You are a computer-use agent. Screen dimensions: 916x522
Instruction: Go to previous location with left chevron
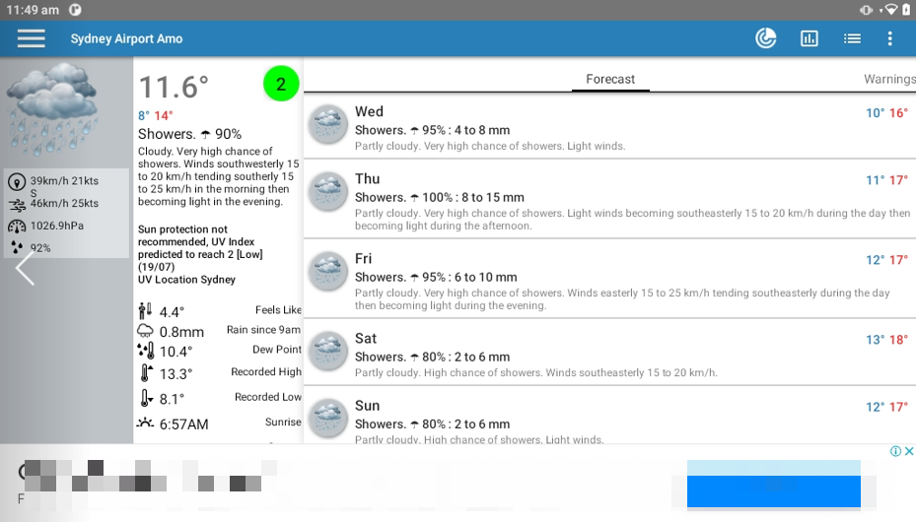[25, 269]
